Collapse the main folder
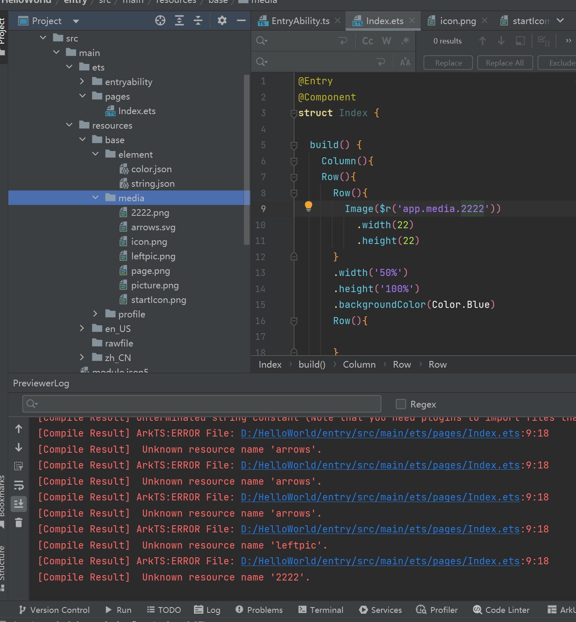The height and width of the screenshot is (622, 576). 56,52
